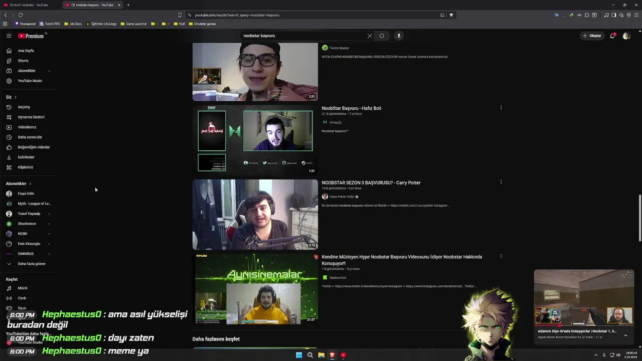642x361 pixels.
Task: Click the Klipleriniz scissors icon
Action: point(9,167)
